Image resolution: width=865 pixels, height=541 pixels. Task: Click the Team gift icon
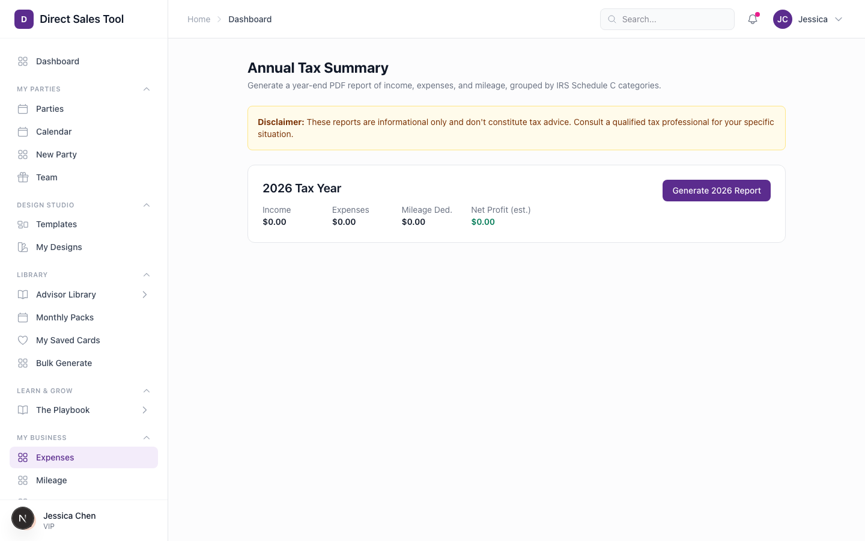point(23,177)
